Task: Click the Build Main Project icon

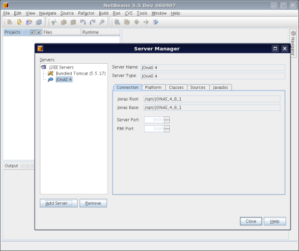Action: click(117, 22)
